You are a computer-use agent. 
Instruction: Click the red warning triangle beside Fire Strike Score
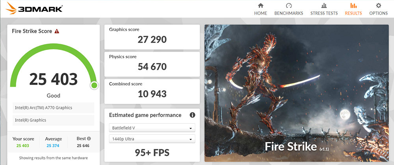pos(57,31)
